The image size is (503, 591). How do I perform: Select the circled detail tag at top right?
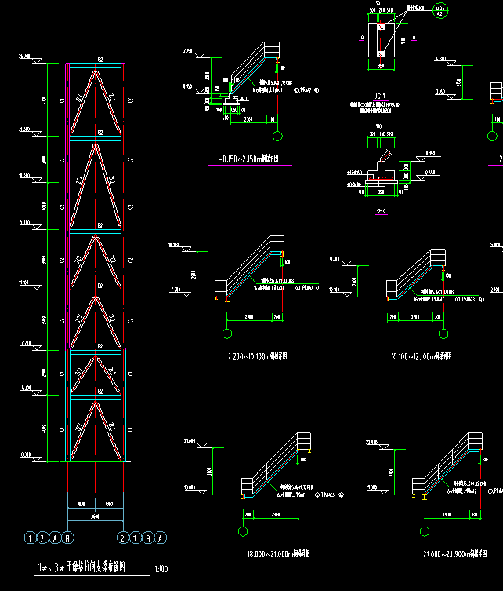tap(443, 9)
